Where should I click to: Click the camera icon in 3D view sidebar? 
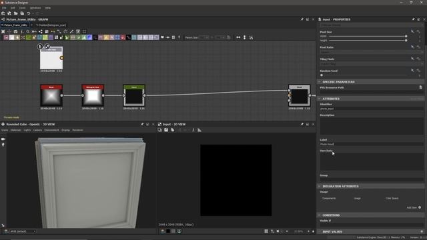(x=3, y=139)
